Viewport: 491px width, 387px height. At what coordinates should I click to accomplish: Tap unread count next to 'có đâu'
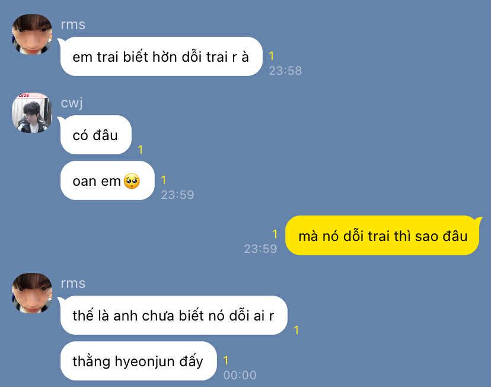[141, 150]
